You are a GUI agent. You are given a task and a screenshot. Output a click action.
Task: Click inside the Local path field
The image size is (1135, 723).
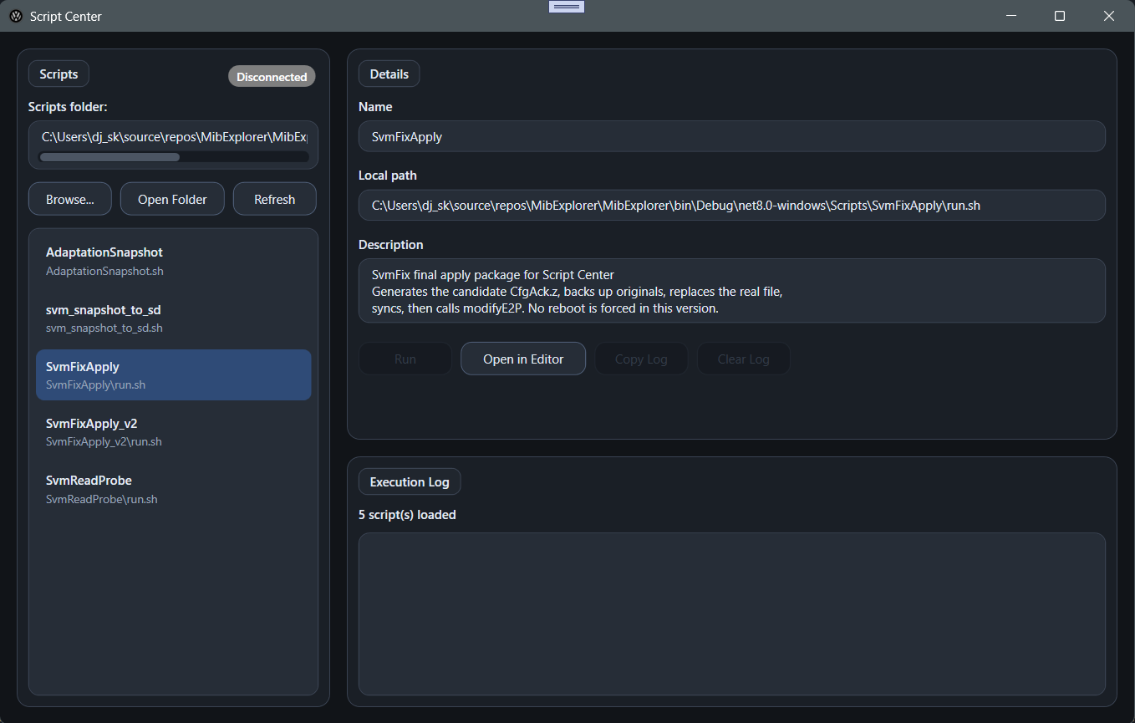click(731, 205)
